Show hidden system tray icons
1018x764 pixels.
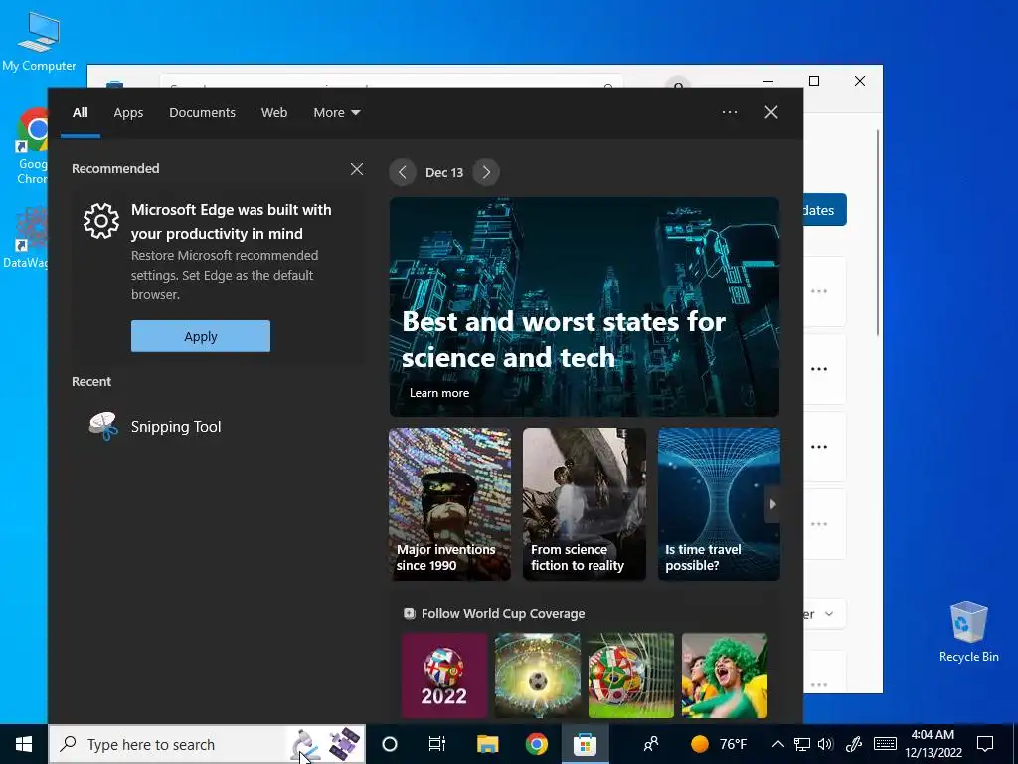777,744
